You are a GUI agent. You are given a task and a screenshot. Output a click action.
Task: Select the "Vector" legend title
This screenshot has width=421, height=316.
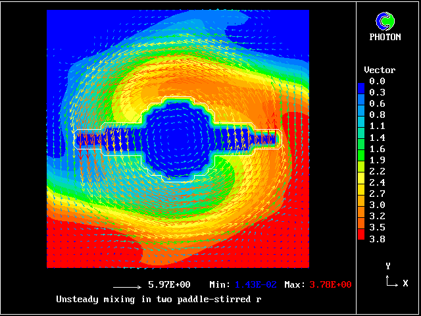point(380,70)
